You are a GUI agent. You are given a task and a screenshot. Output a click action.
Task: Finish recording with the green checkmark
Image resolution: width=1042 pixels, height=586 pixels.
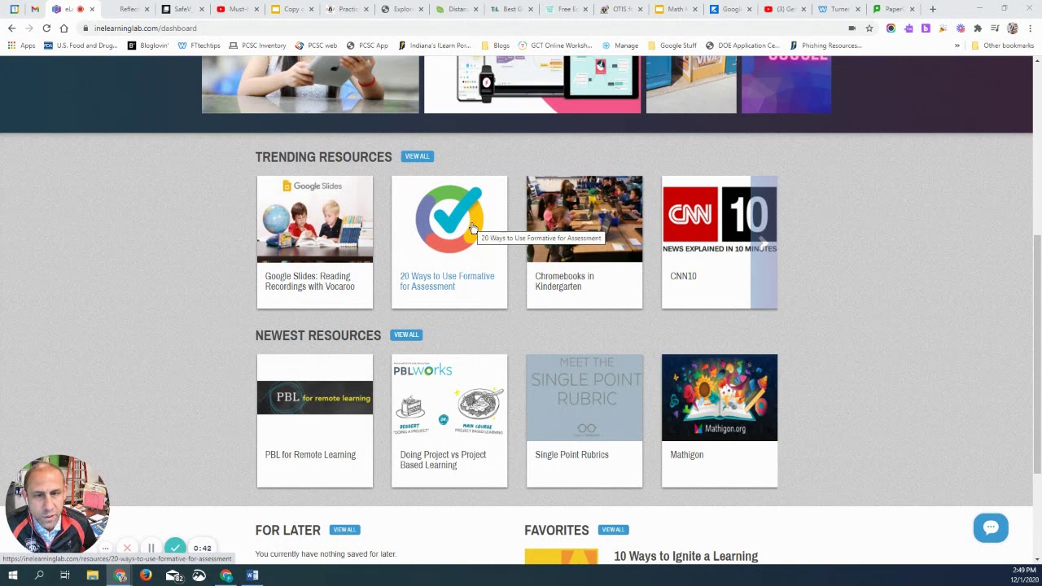(x=175, y=548)
